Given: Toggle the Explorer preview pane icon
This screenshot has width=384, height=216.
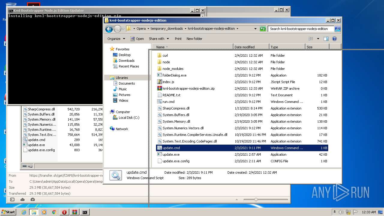Looking at the screenshot, I should click(326, 39).
